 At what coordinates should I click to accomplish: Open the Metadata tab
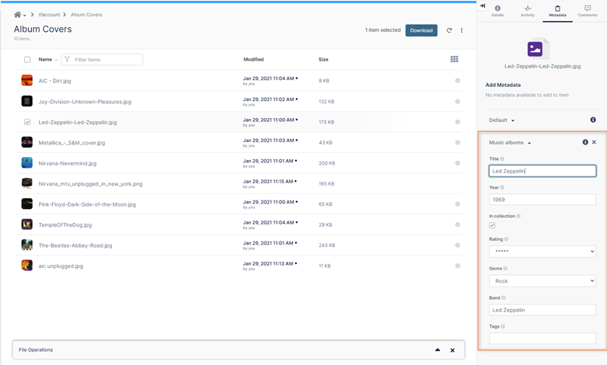[x=557, y=11]
